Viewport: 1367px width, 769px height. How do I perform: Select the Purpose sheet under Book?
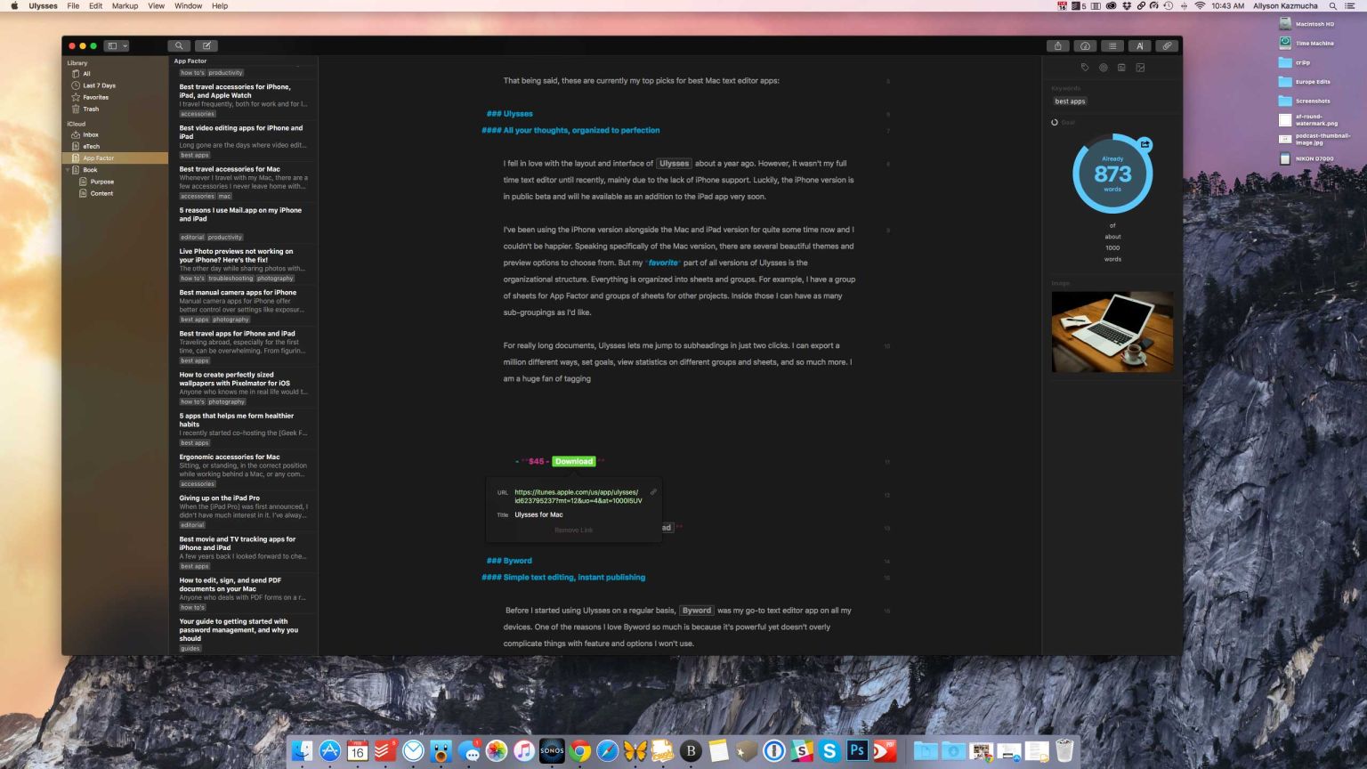102,182
